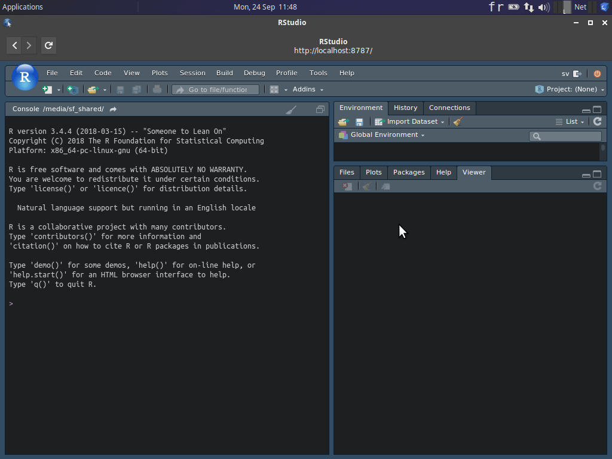Open the Build menu

(225, 73)
